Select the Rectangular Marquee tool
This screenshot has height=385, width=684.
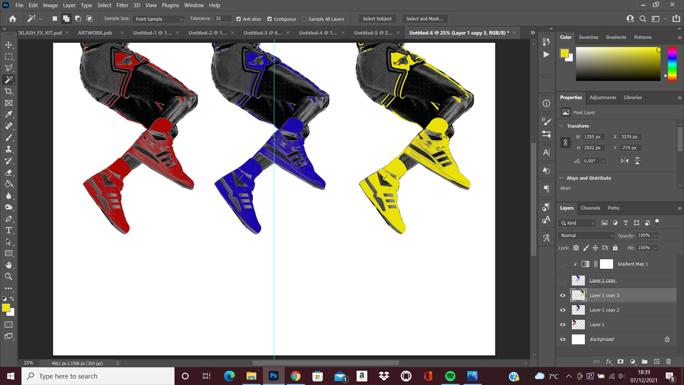(9, 57)
